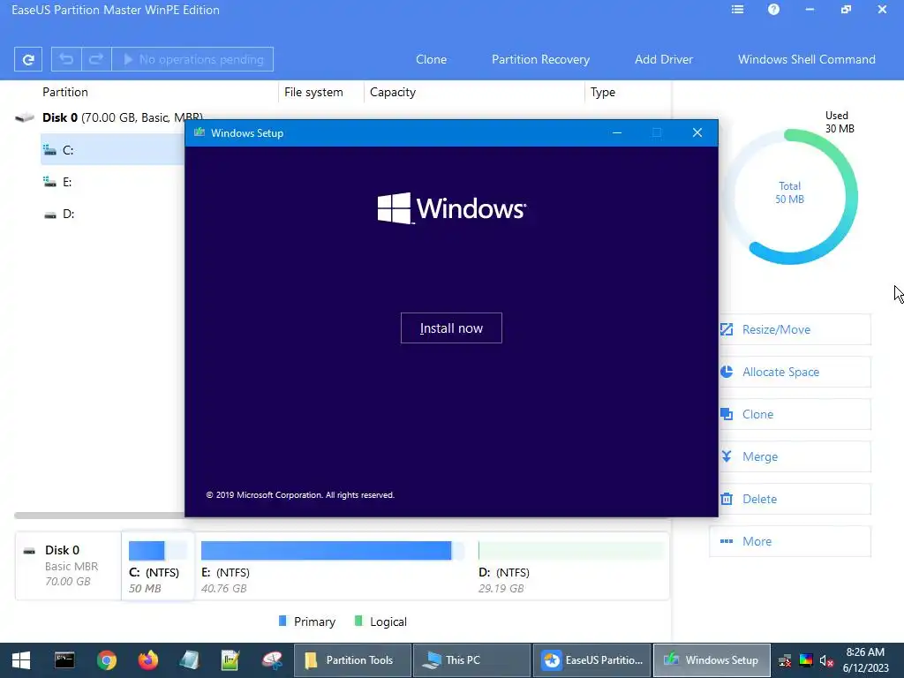Viewport: 904px width, 678px height.
Task: Close the Windows Setup dialog
Action: [697, 133]
